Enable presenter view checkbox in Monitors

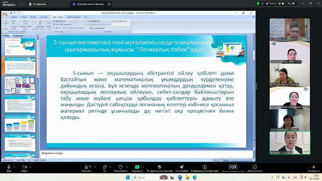(x=88, y=29)
